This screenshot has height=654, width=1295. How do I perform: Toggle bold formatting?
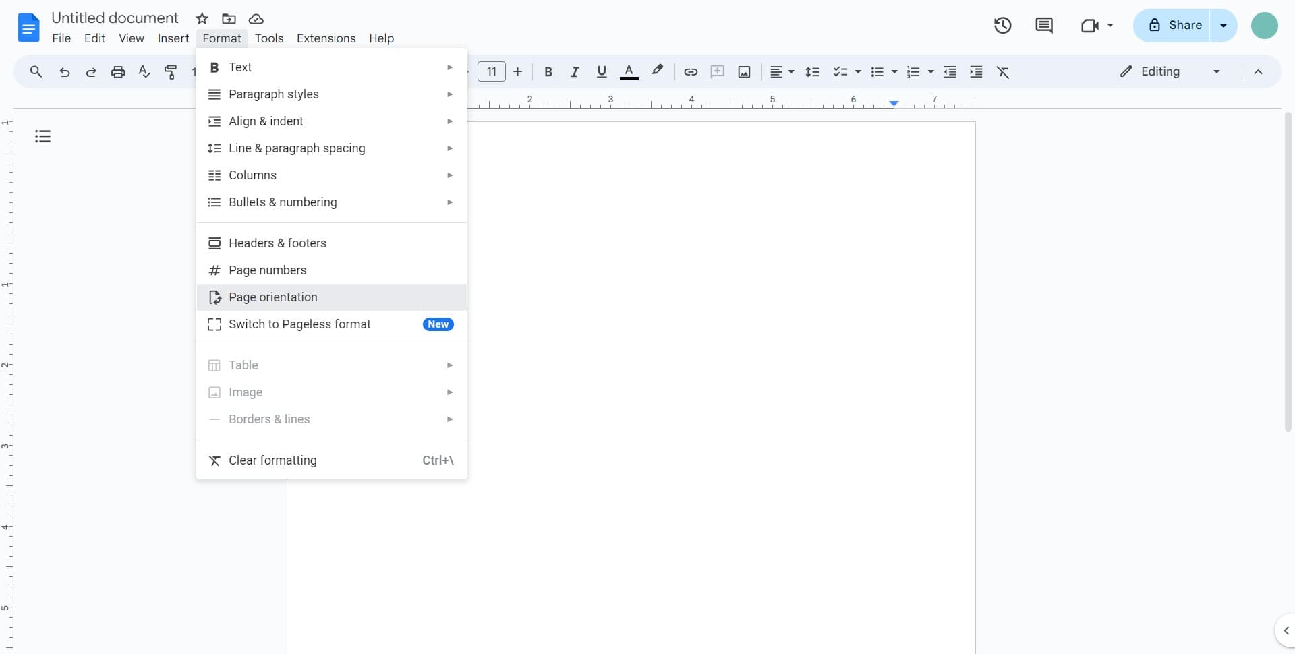[548, 71]
